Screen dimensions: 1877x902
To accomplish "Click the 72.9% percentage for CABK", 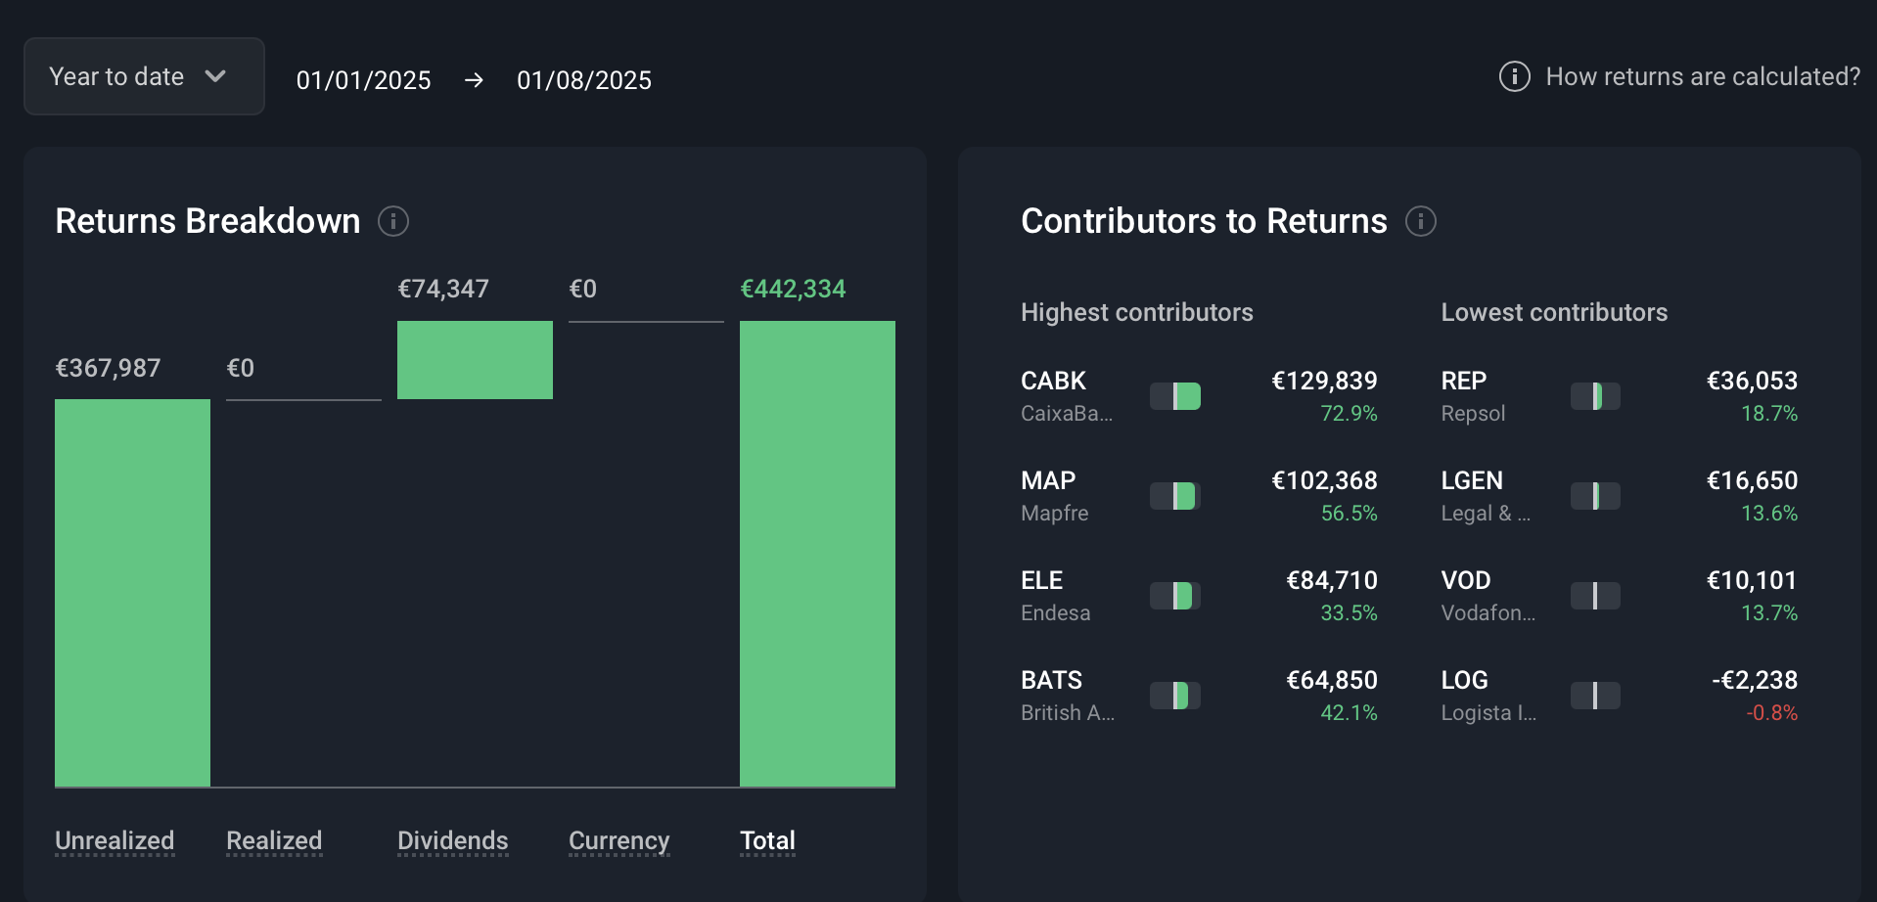I will pyautogui.click(x=1349, y=413).
